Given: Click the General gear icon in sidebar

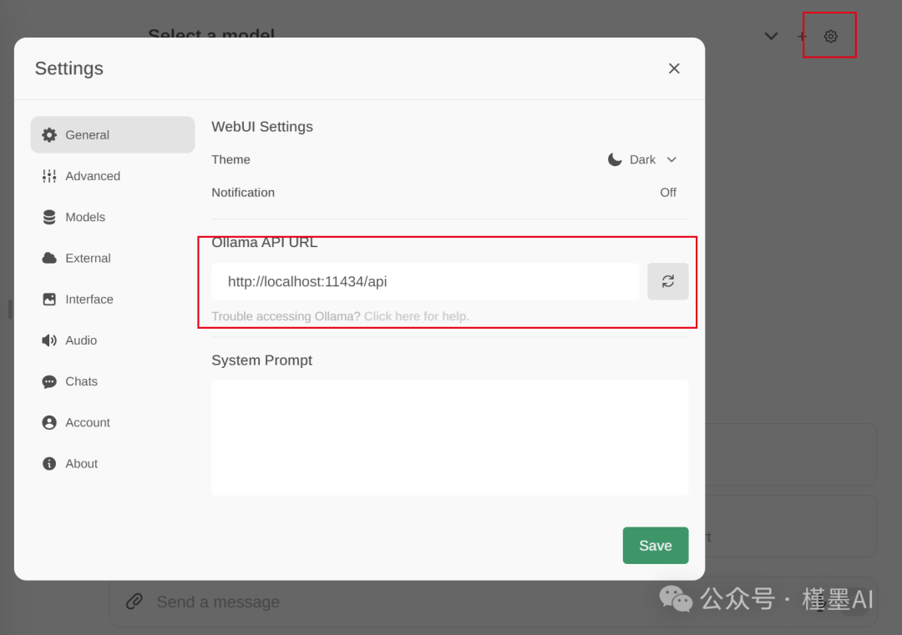Looking at the screenshot, I should (x=49, y=135).
